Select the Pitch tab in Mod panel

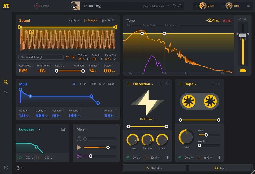tap(83, 84)
